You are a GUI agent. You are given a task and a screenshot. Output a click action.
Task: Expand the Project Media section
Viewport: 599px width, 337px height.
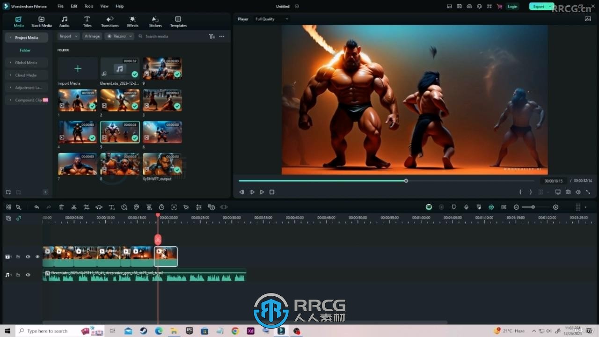(27, 37)
